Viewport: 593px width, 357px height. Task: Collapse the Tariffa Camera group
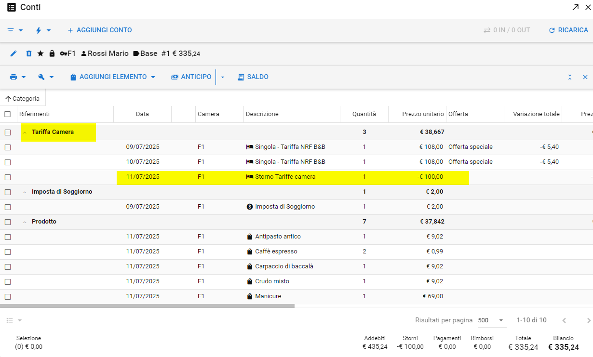tap(25, 132)
